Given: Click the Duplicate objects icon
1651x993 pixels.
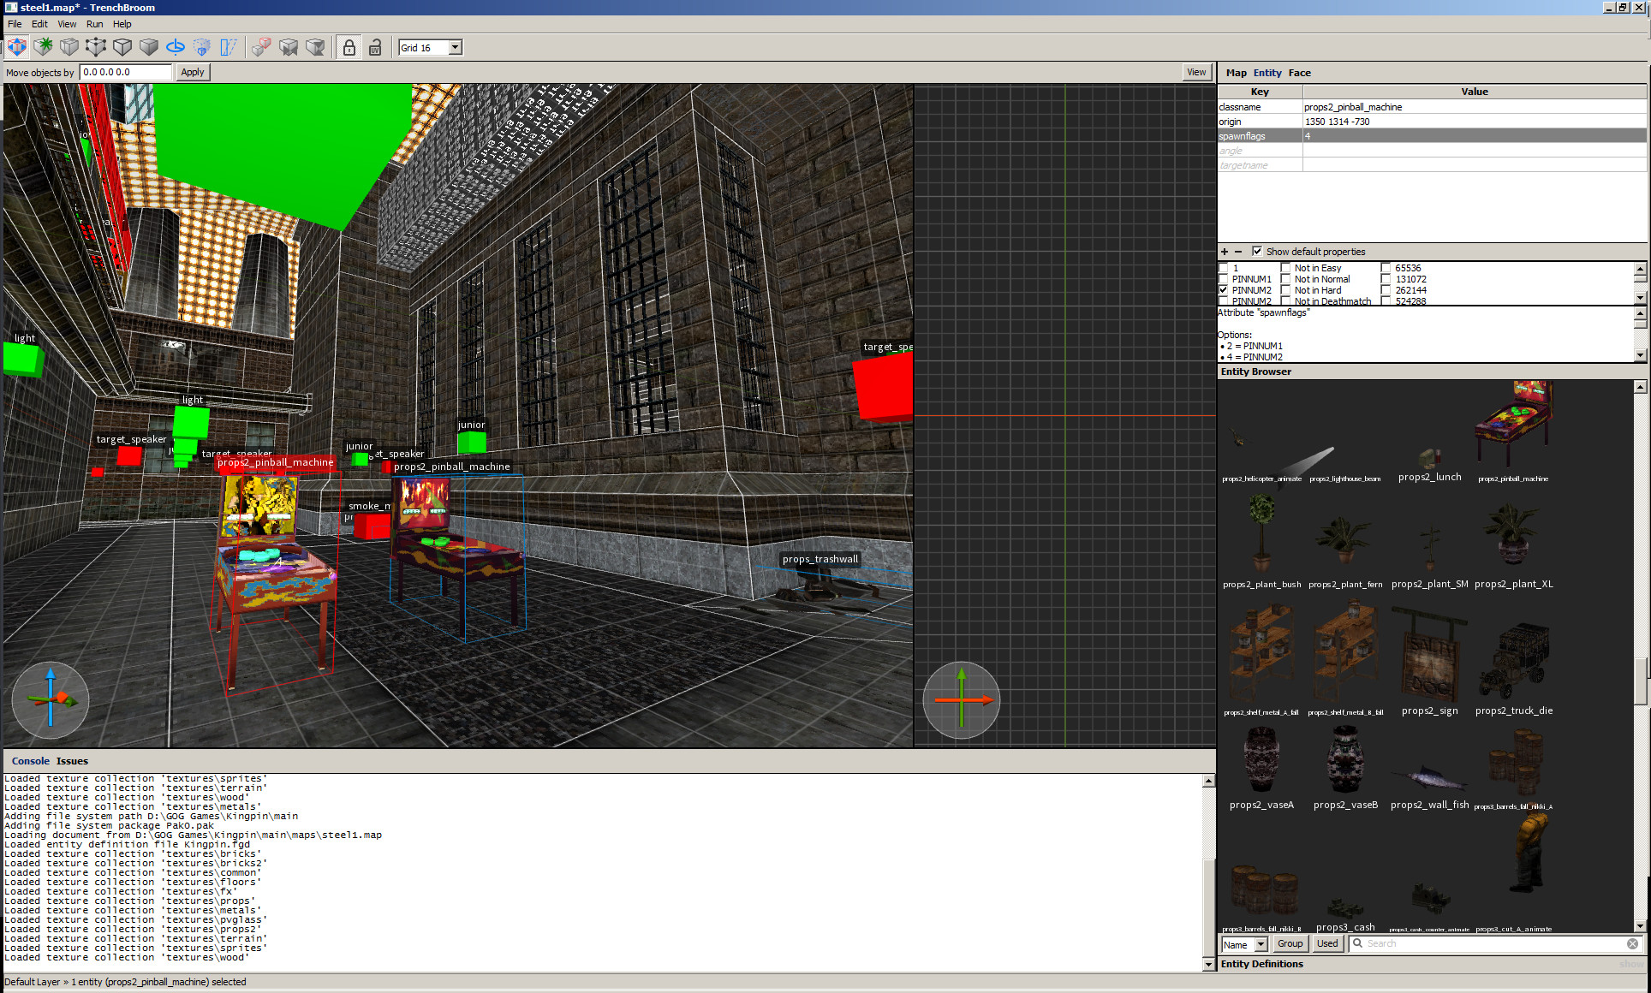Looking at the screenshot, I should click(x=262, y=47).
